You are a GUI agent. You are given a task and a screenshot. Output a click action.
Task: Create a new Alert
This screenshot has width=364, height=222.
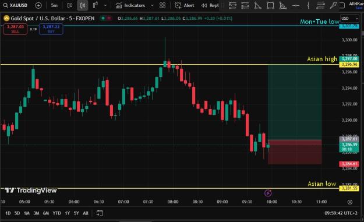tap(184, 5)
